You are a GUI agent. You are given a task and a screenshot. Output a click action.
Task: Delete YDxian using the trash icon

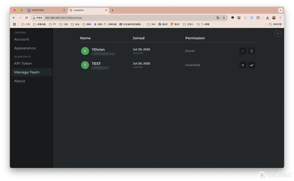tap(252, 51)
